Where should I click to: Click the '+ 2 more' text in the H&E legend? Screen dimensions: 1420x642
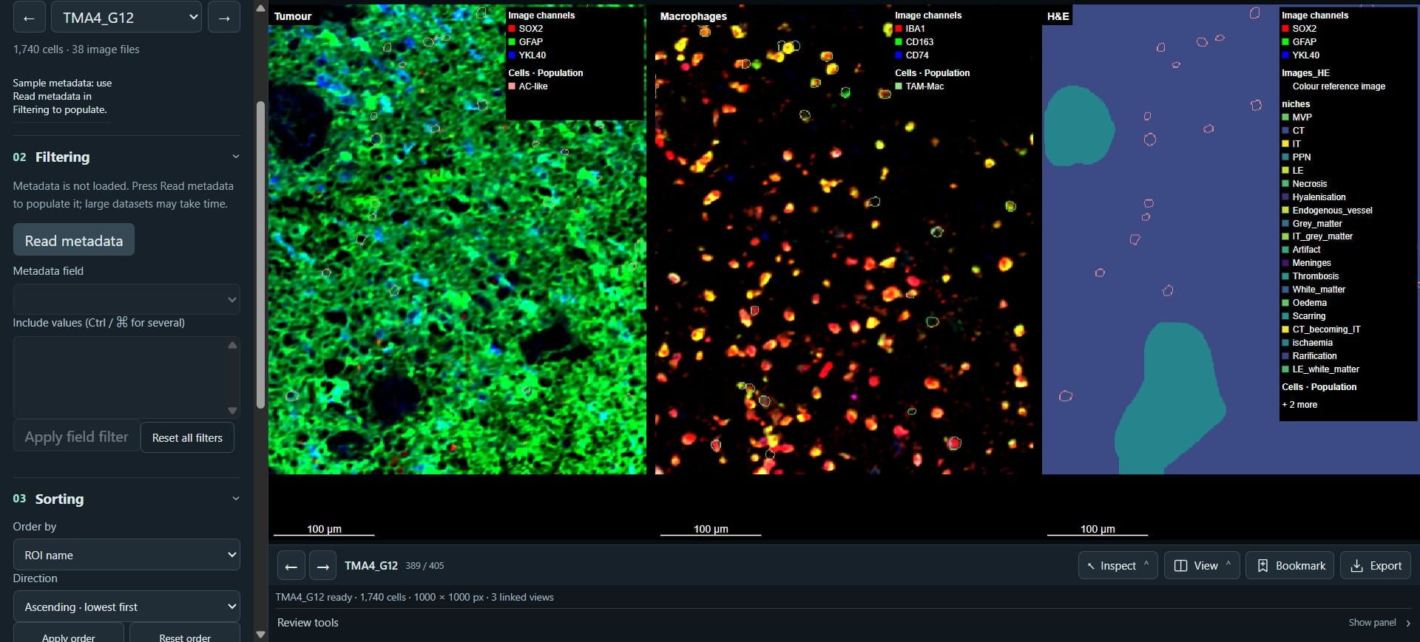pos(1299,405)
